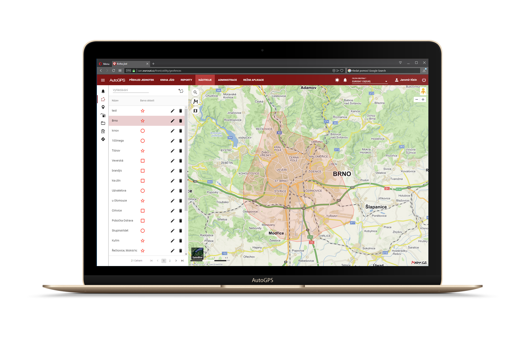Open the folder icon in the left sidebar
The height and width of the screenshot is (339, 525).
click(103, 123)
